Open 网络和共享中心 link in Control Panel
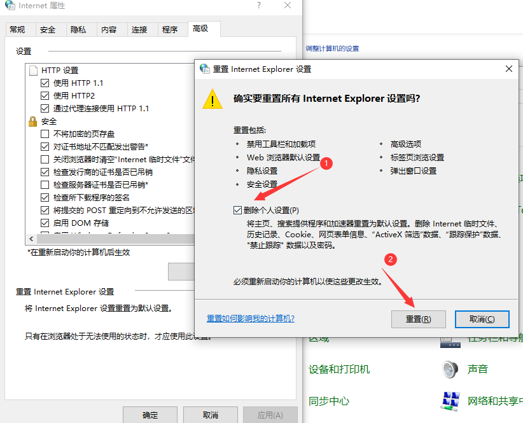 click(x=495, y=401)
